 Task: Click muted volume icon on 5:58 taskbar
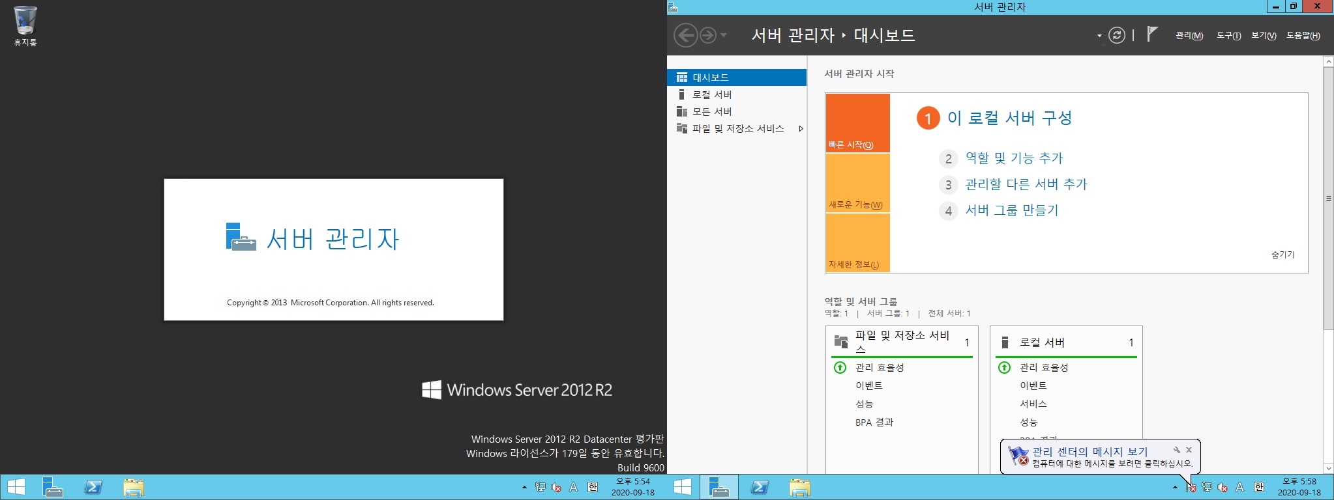pyautogui.click(x=1223, y=487)
